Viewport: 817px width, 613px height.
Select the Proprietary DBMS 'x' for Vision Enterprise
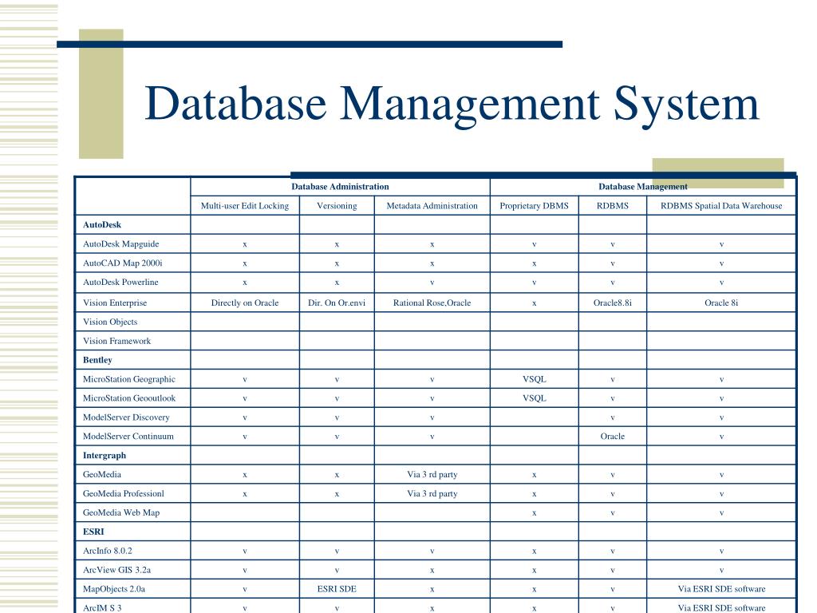point(534,303)
